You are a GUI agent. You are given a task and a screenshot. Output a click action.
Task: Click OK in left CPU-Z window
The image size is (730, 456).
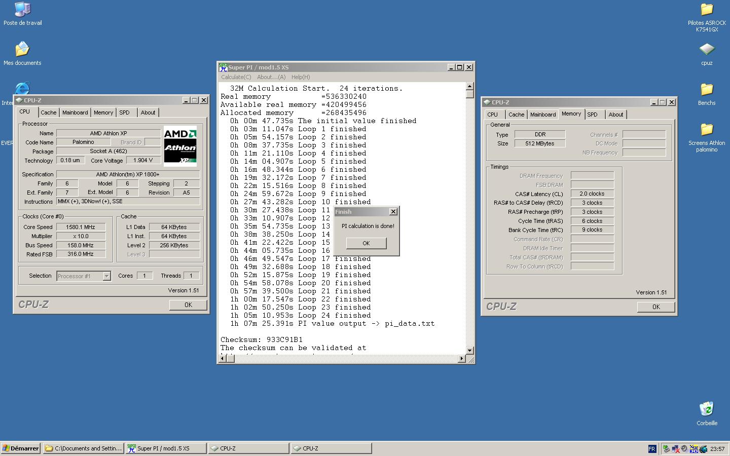click(188, 305)
